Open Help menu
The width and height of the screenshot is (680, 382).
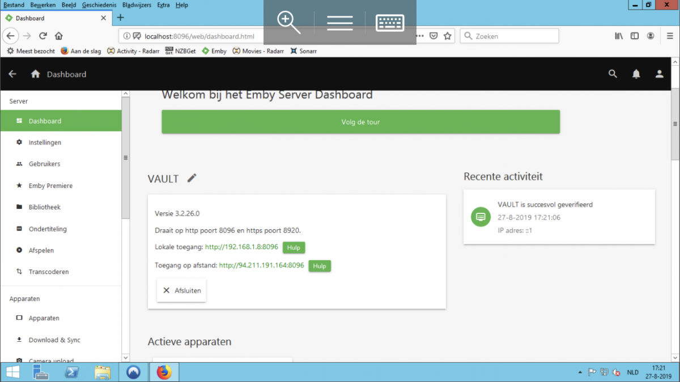click(x=181, y=5)
